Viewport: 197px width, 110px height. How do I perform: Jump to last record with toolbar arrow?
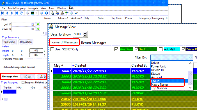pyautogui.click(x=17, y=13)
